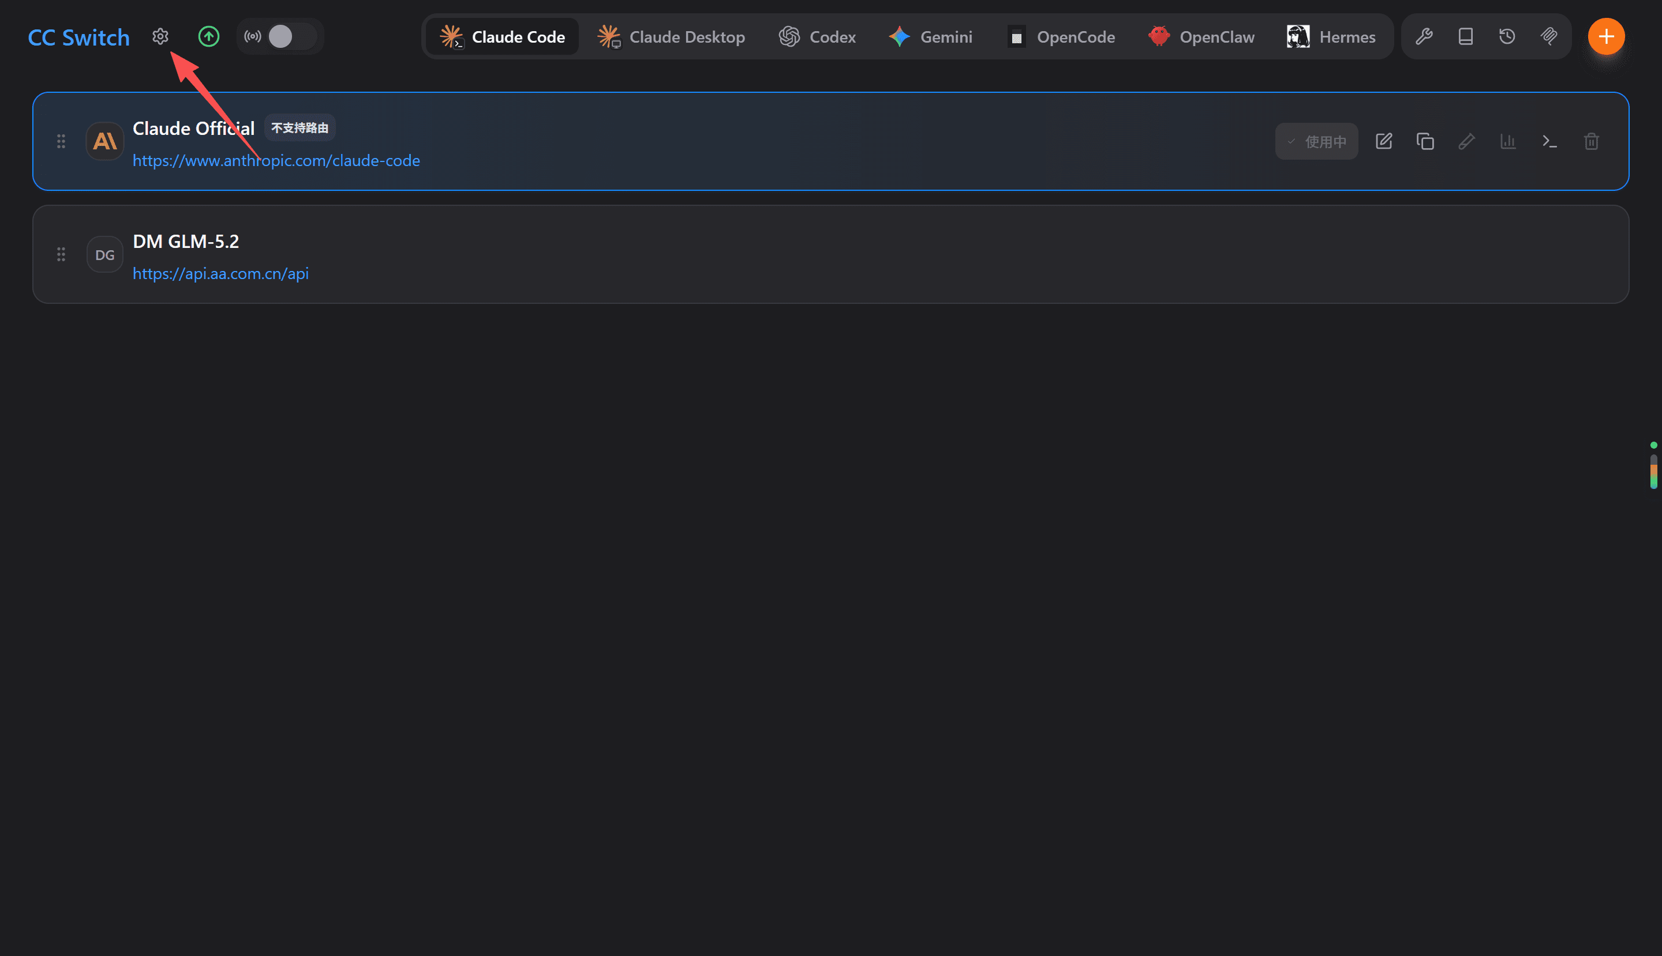Open the settings gear next to CC Switch

pos(160,36)
